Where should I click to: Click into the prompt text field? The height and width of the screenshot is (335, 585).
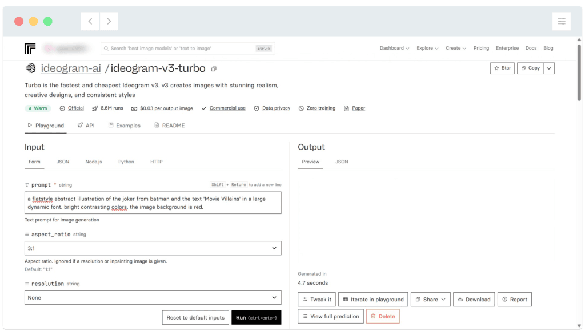[x=153, y=203]
